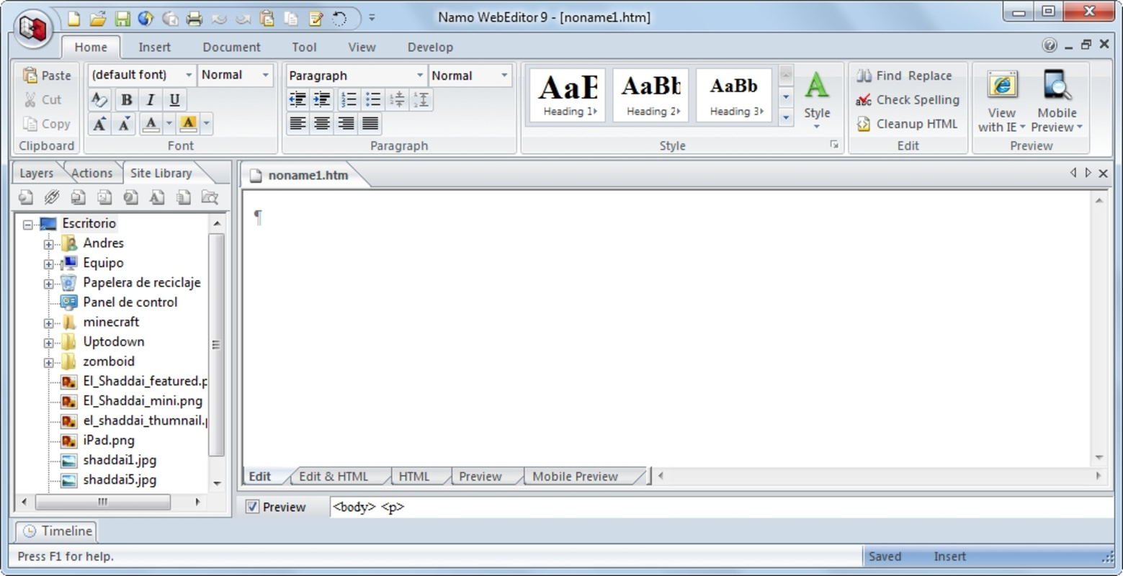Switch to the Document ribbon tab
Viewport: 1123px width, 576px height.
(231, 47)
